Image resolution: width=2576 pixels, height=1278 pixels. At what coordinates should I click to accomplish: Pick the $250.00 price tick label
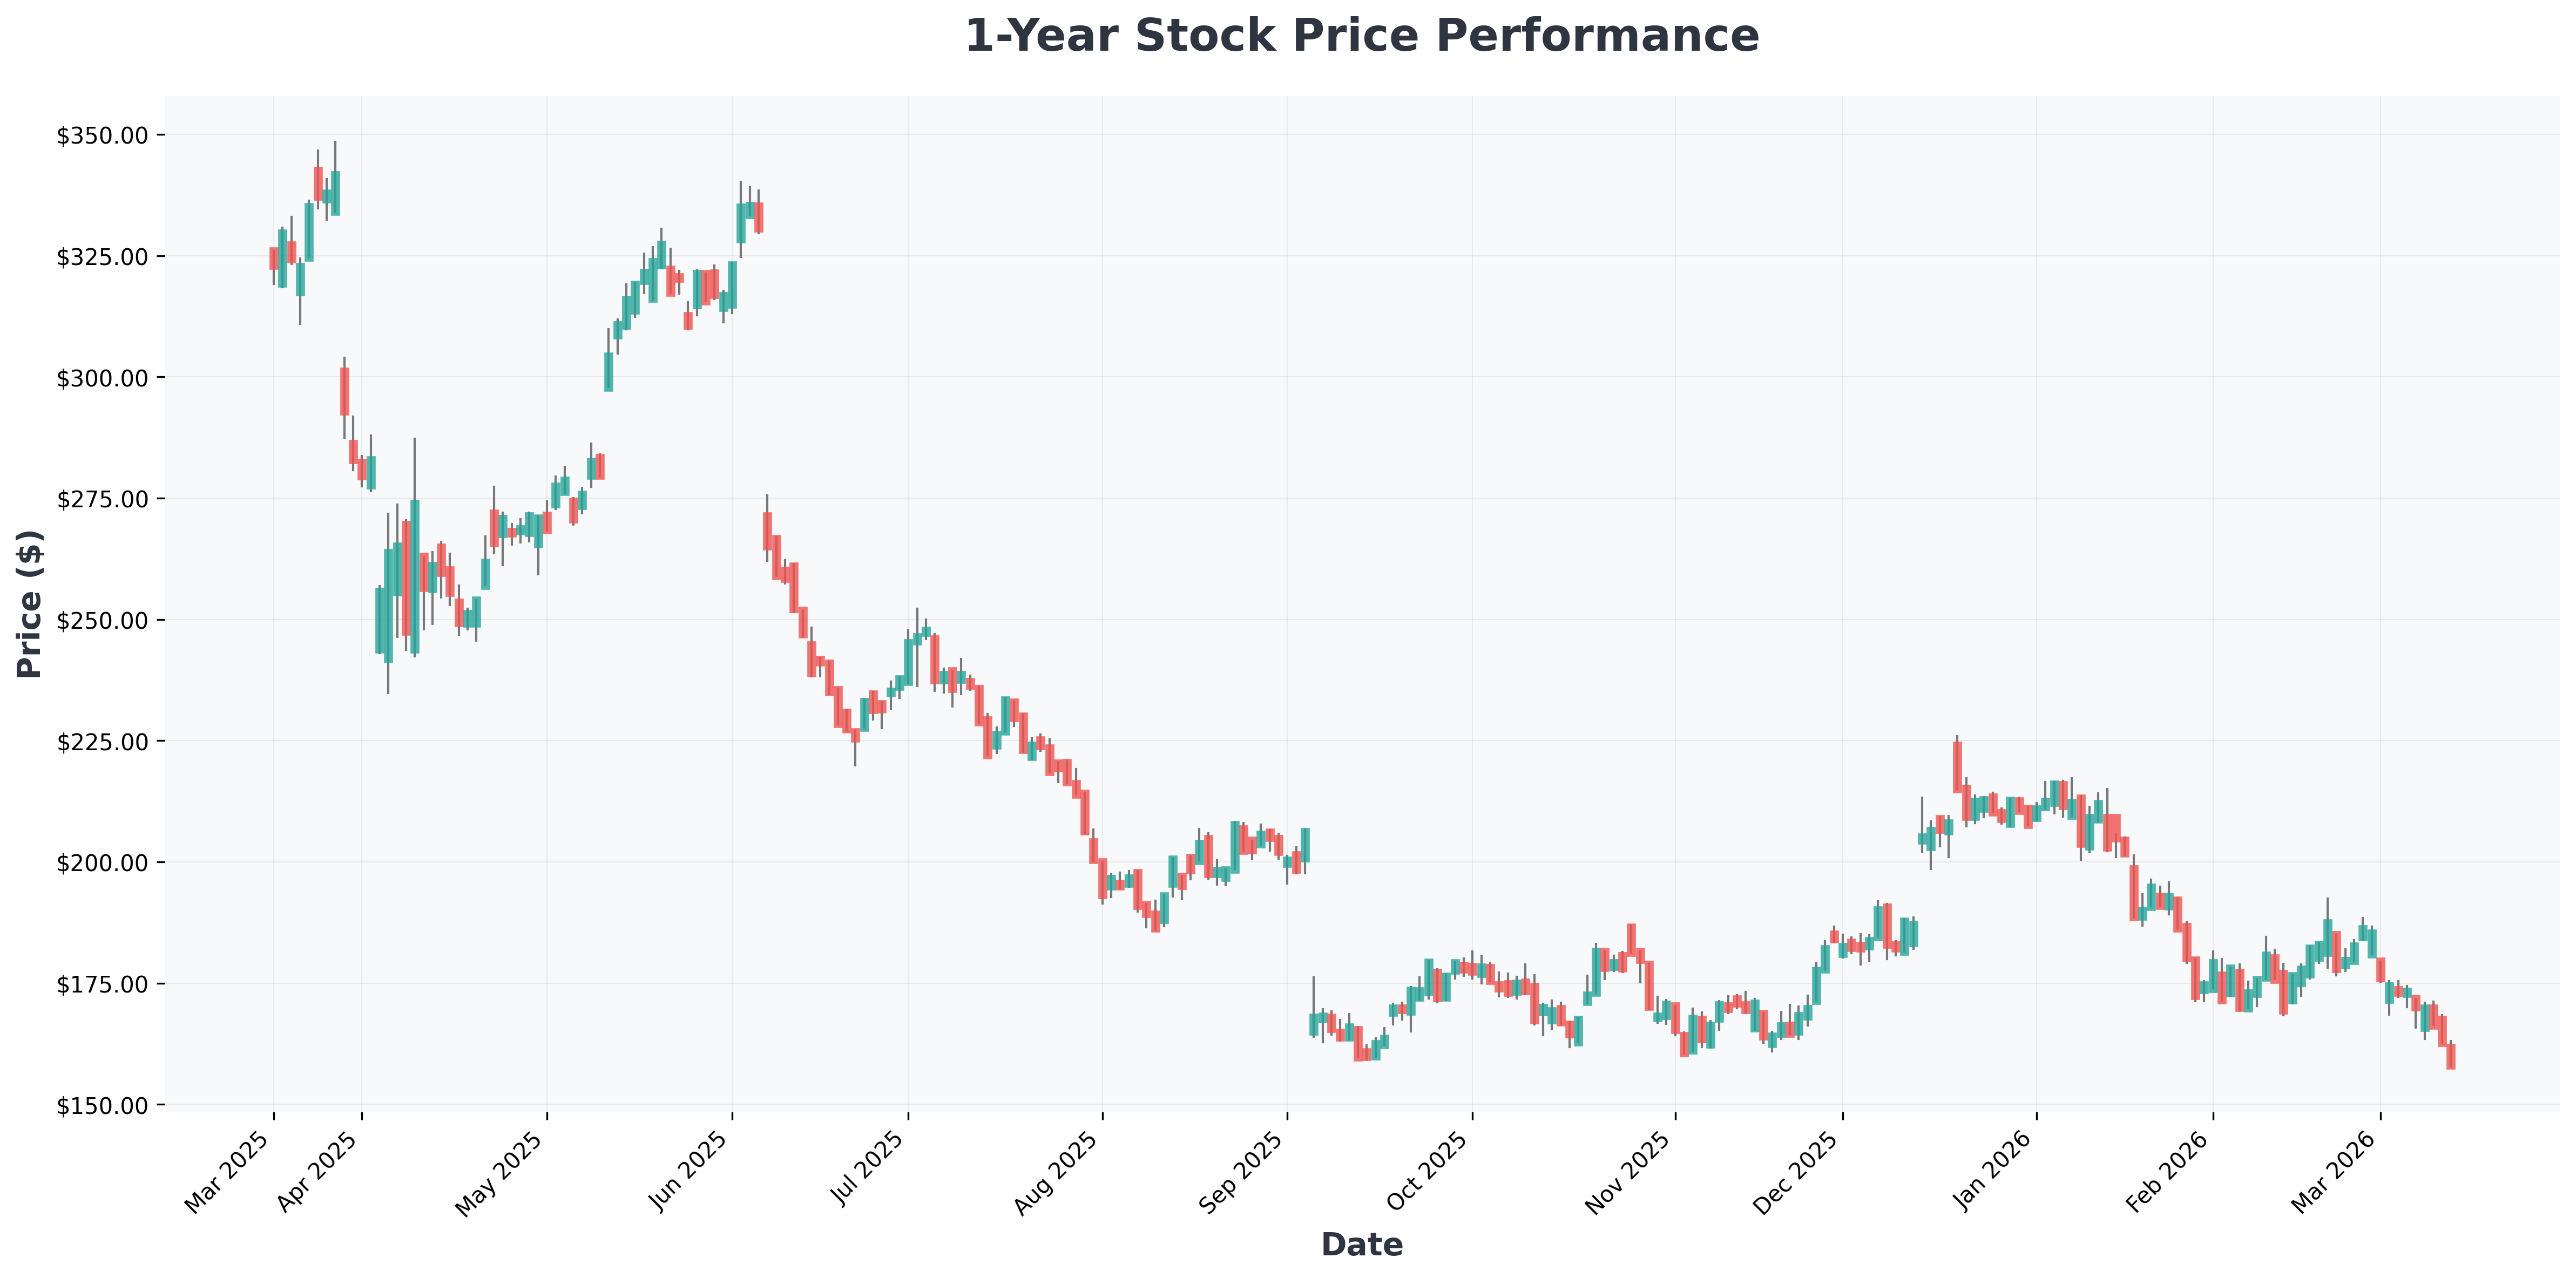pos(100,621)
